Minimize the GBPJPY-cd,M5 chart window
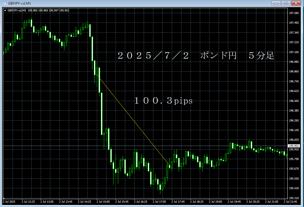This screenshot has width=304, height=207. [276, 3]
